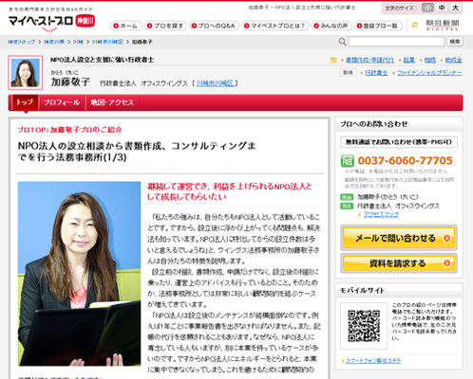
Task: Switch to the プロフィール tab
Action: coord(62,102)
